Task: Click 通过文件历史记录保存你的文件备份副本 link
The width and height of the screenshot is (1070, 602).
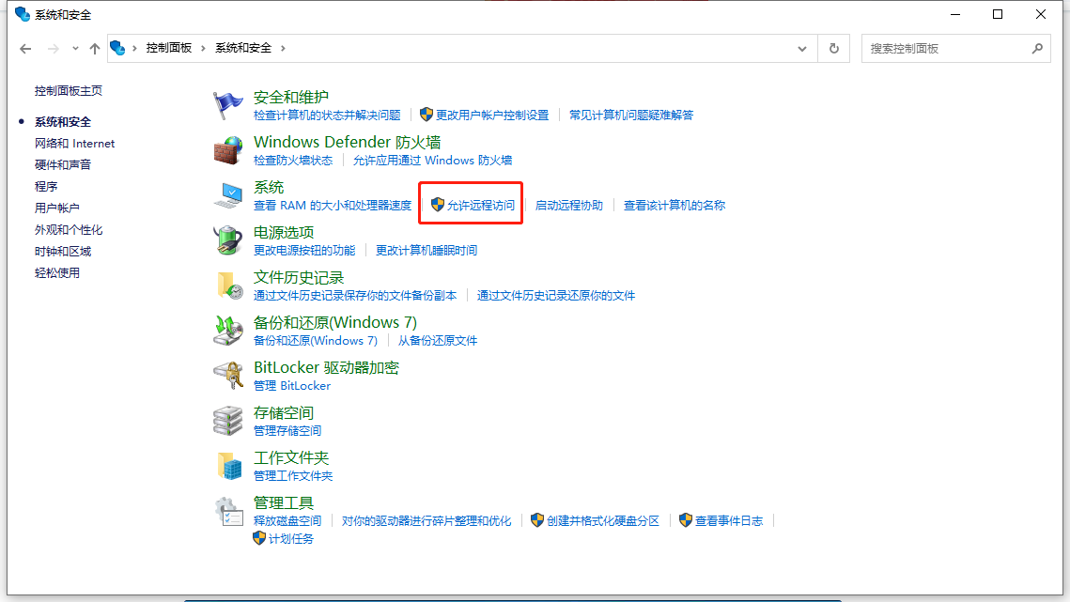Action: [355, 296]
